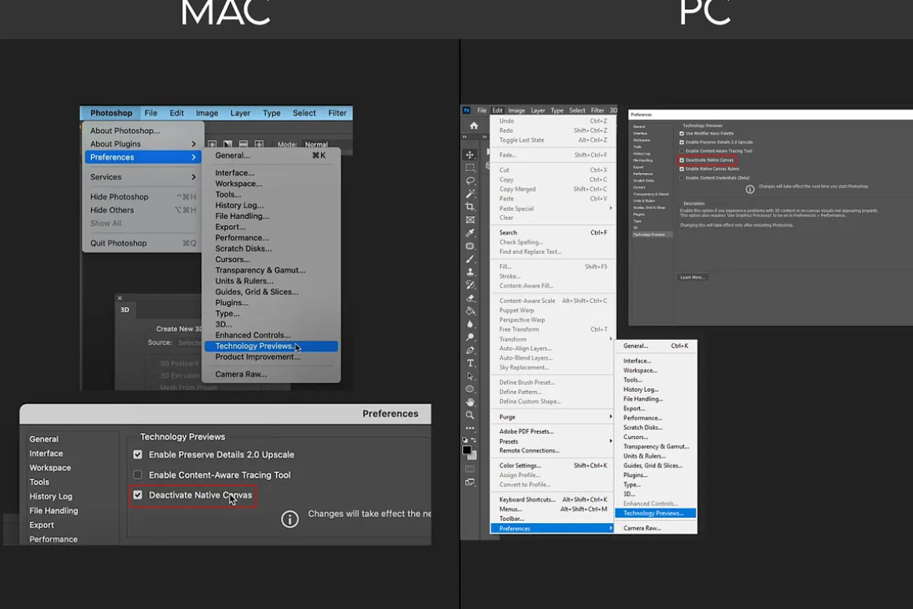The width and height of the screenshot is (913, 609).
Task: Expand Transform submenu arrow
Action: tap(611, 339)
